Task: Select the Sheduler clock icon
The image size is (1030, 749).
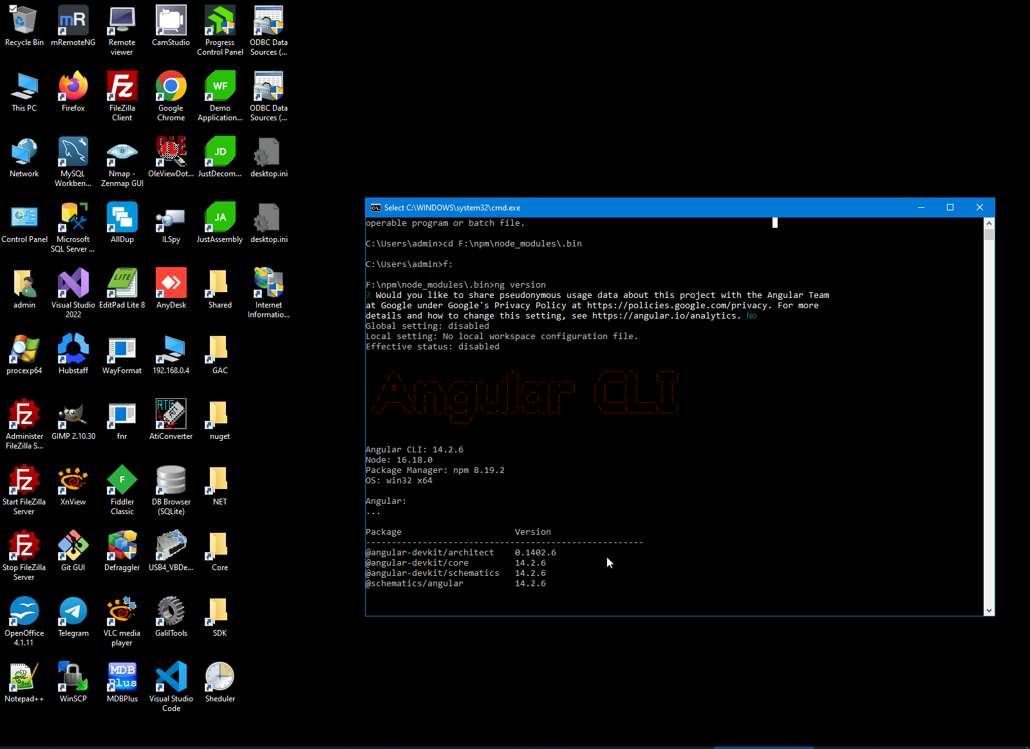Action: (220, 682)
